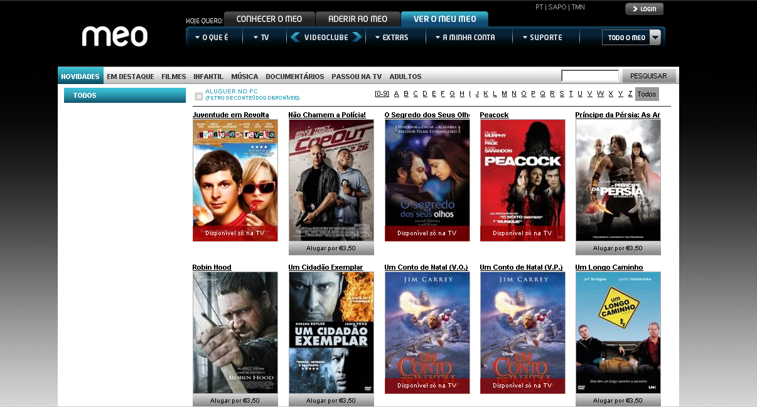
Task: Click the Aluguer no PC filter link
Action: (232, 92)
